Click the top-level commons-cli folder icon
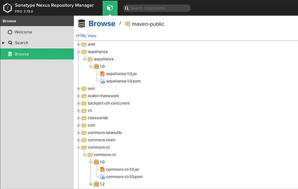 click(x=84, y=148)
